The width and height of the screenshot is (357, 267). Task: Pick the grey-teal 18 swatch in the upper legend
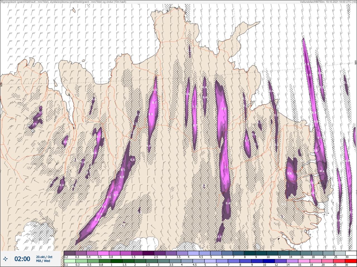[x=317, y=253]
